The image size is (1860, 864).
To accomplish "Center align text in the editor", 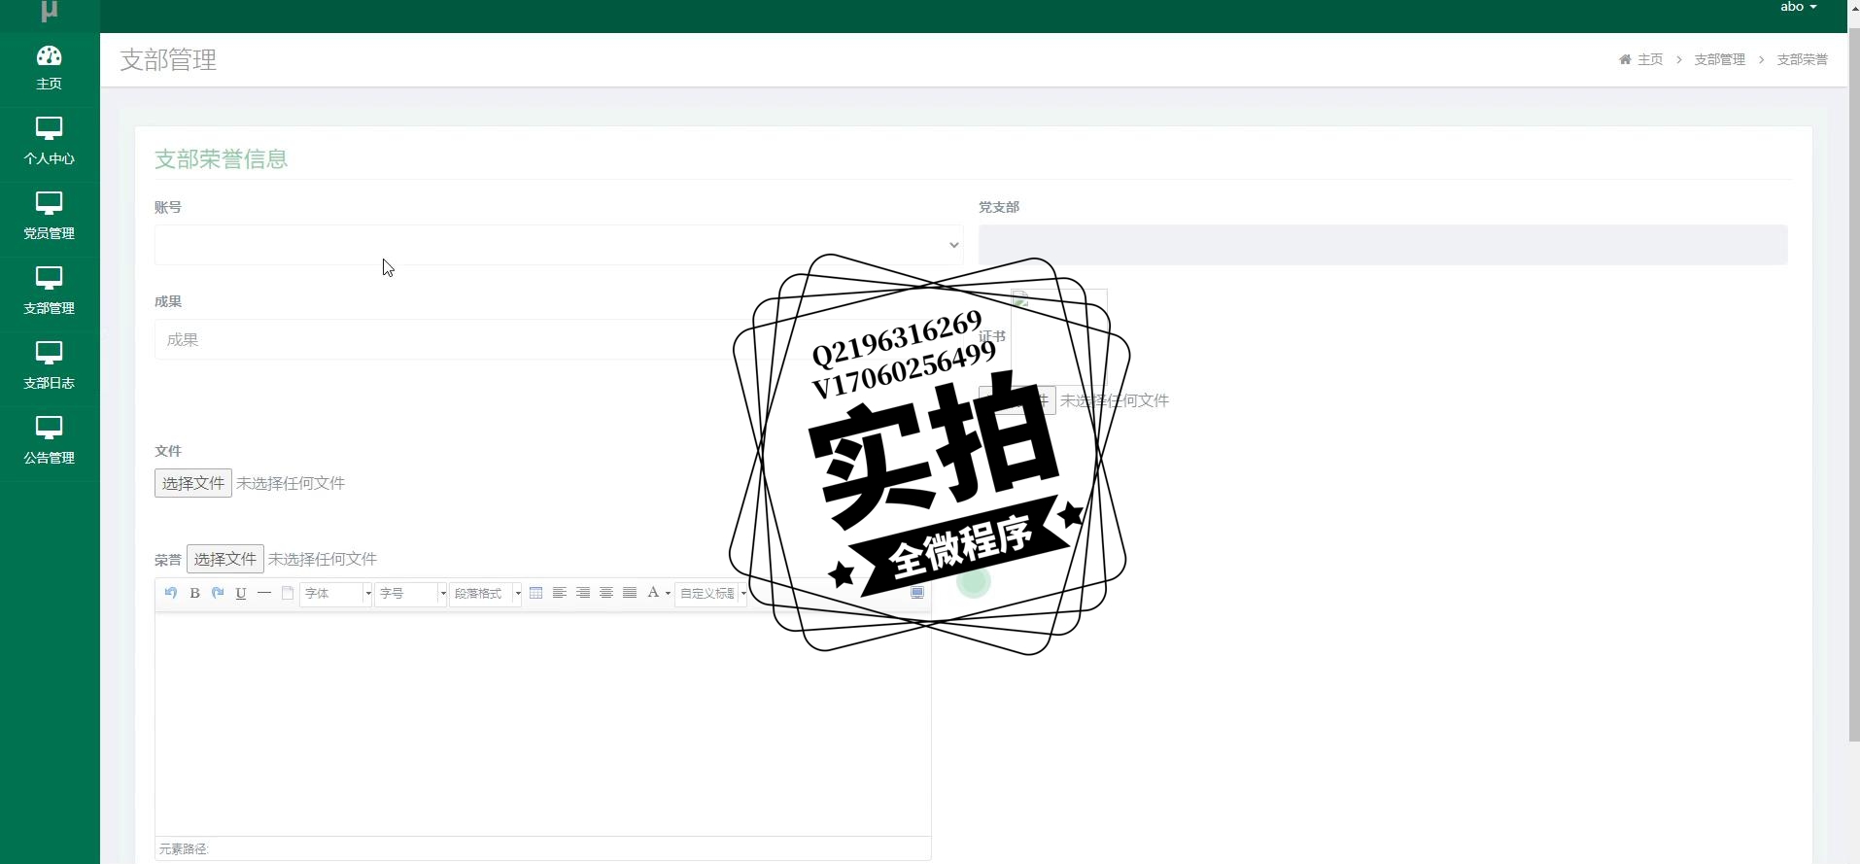I will coord(606,593).
